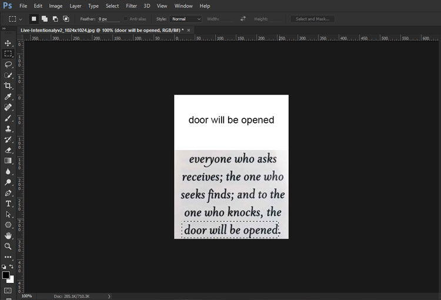Open the Edit menu
Screen dimensions: 441x300
(x=38, y=6)
